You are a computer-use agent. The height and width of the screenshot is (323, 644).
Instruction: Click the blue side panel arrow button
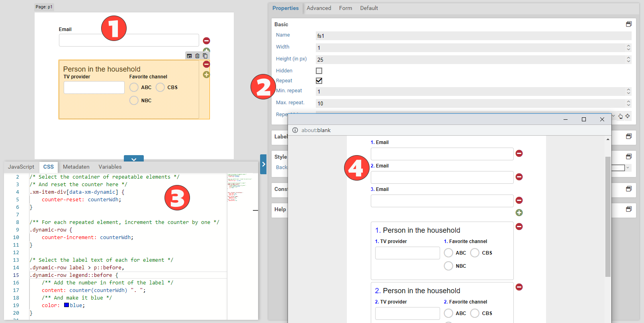[x=263, y=164]
